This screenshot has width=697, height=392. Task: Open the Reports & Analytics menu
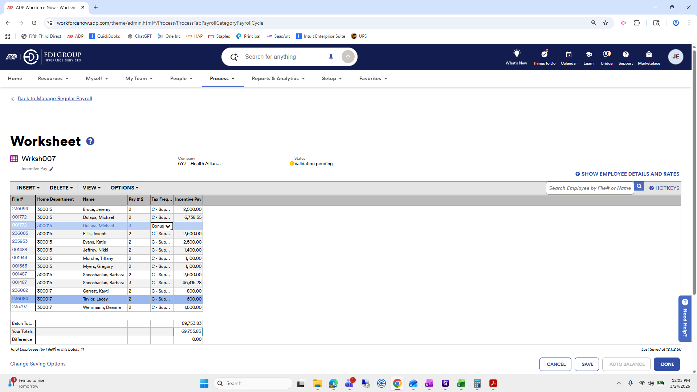tap(278, 78)
